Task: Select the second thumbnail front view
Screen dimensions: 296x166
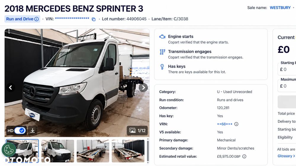Action: coord(58,151)
